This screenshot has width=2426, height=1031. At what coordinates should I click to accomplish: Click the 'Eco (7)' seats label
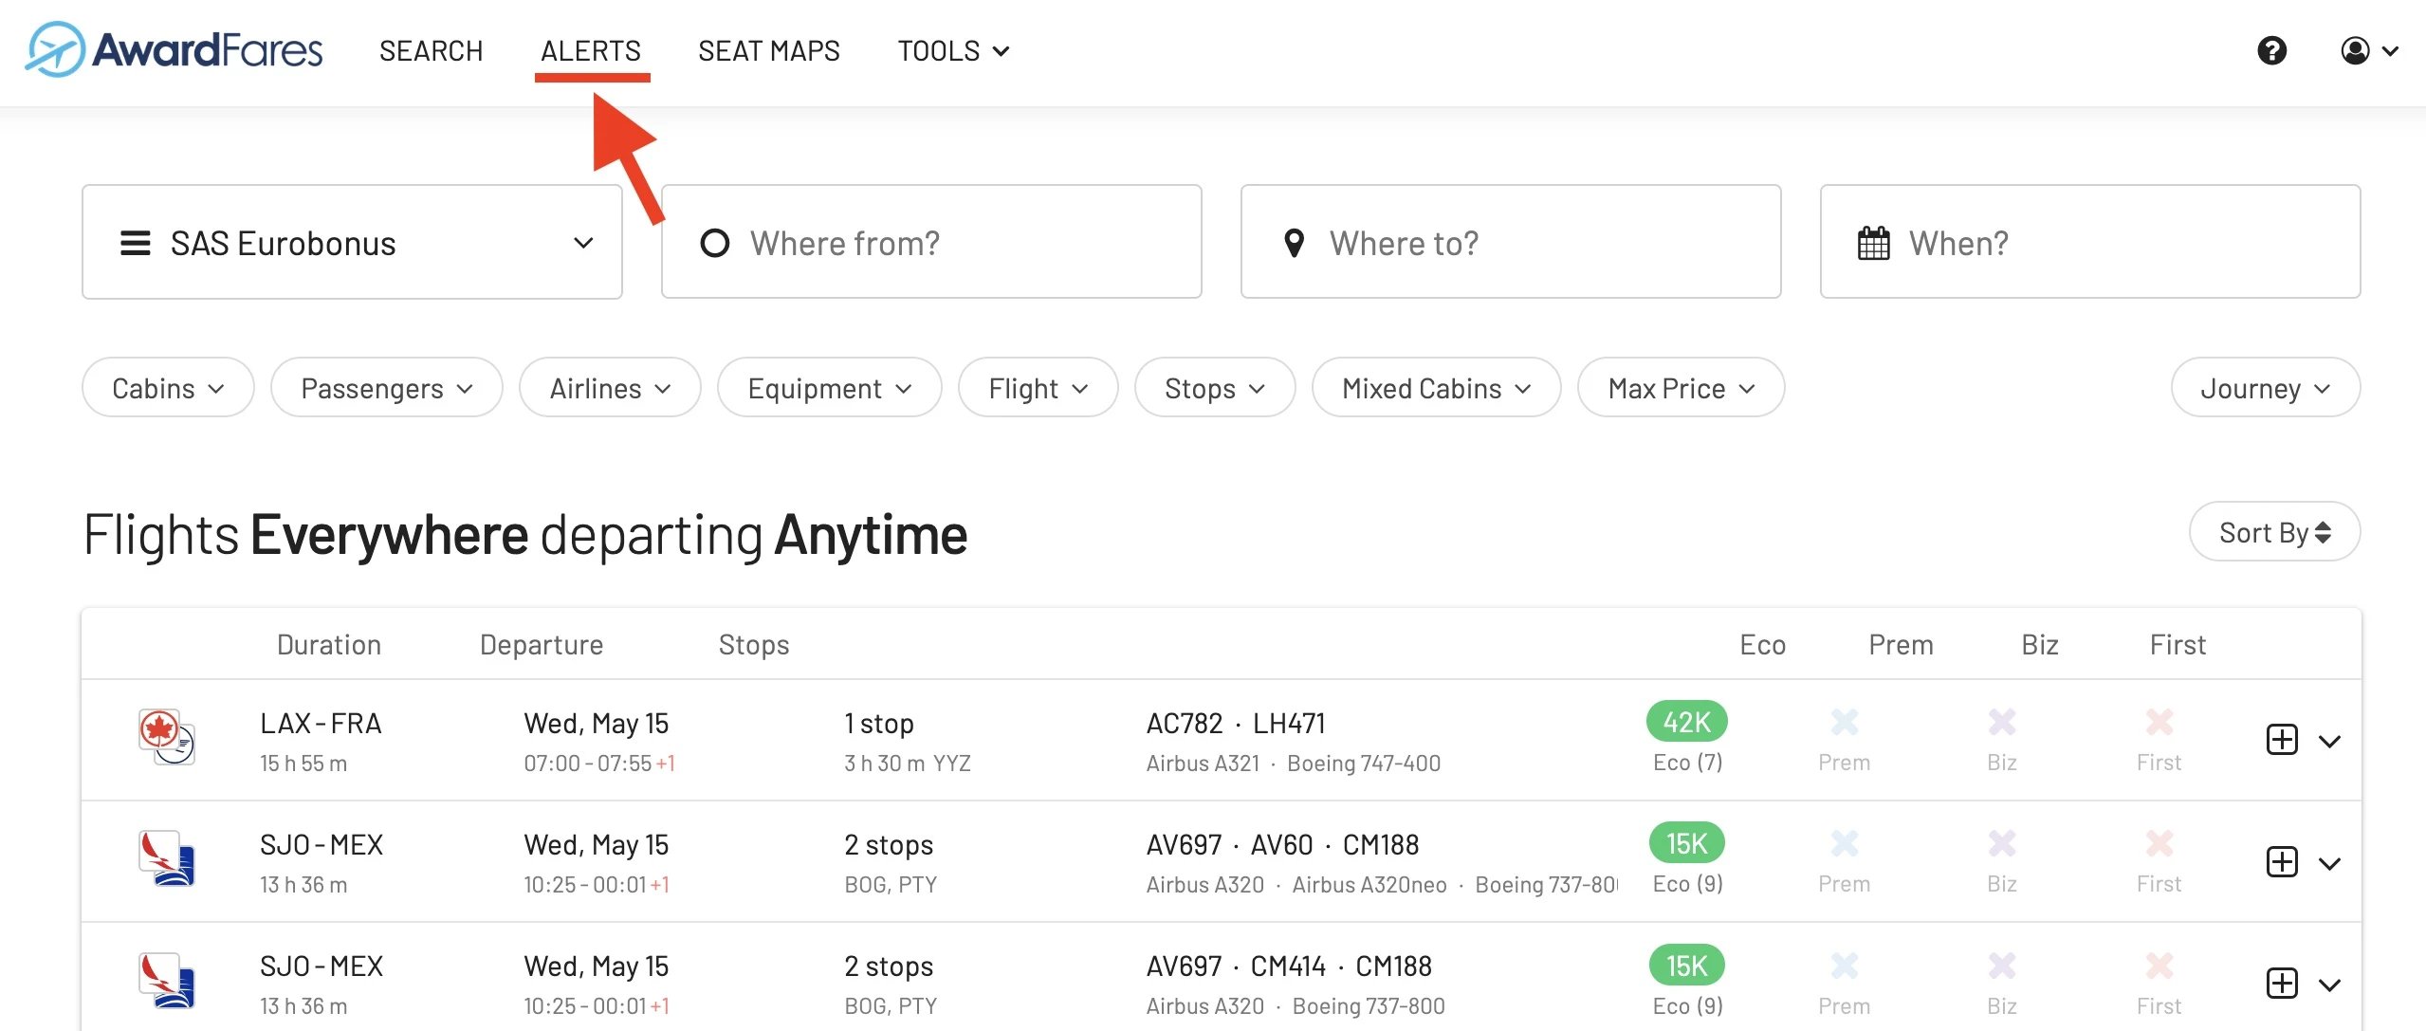pos(1687,762)
